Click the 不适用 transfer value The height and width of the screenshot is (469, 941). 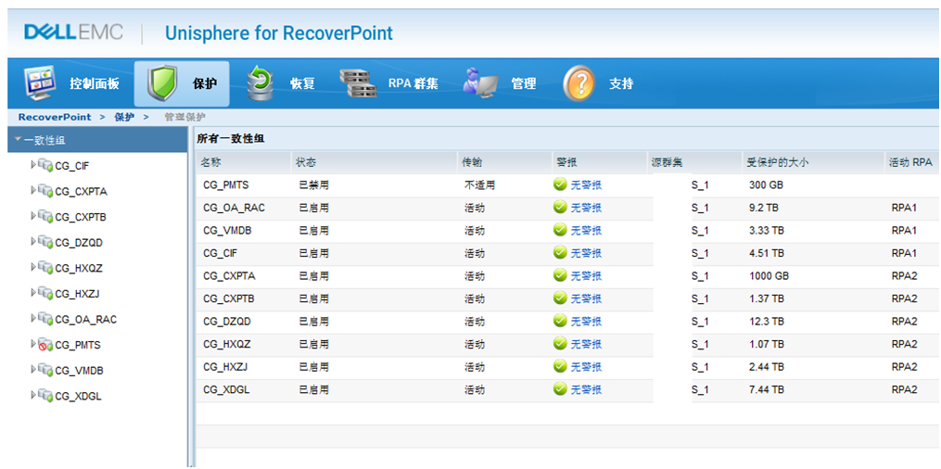point(479,185)
